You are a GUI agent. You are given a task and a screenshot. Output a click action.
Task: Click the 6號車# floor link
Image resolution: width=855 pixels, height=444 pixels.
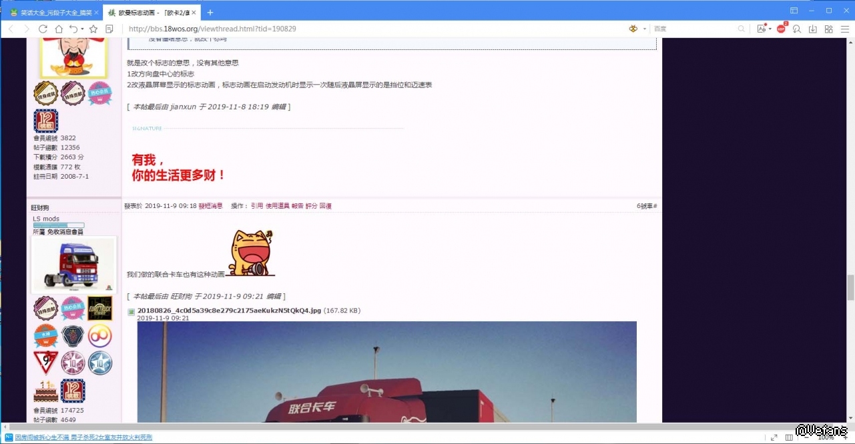tap(647, 206)
